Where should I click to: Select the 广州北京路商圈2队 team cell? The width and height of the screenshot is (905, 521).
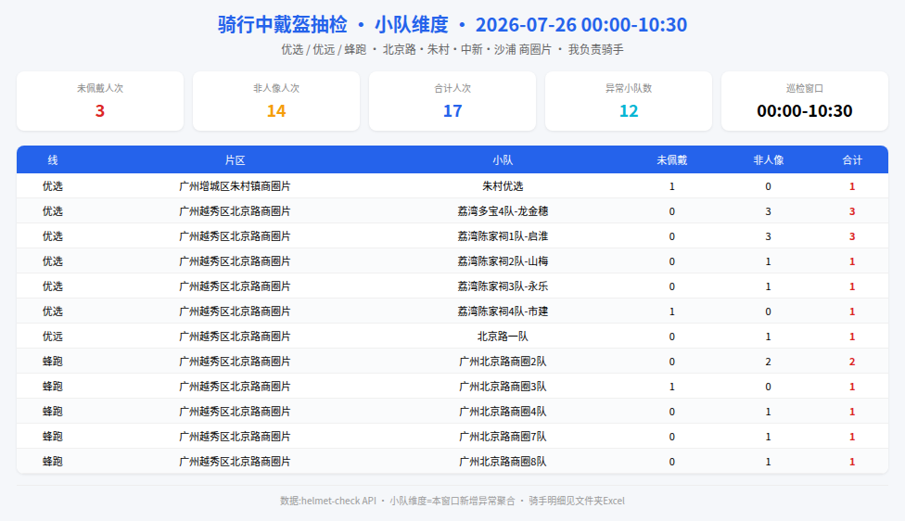pyautogui.click(x=503, y=362)
